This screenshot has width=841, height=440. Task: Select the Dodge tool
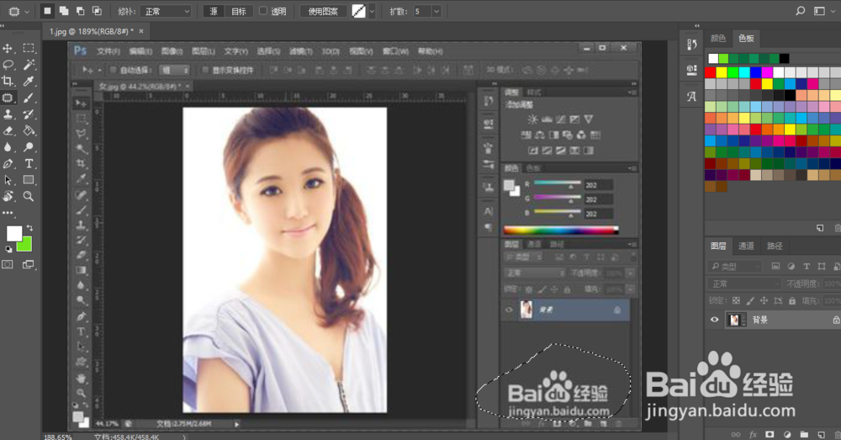tap(29, 147)
